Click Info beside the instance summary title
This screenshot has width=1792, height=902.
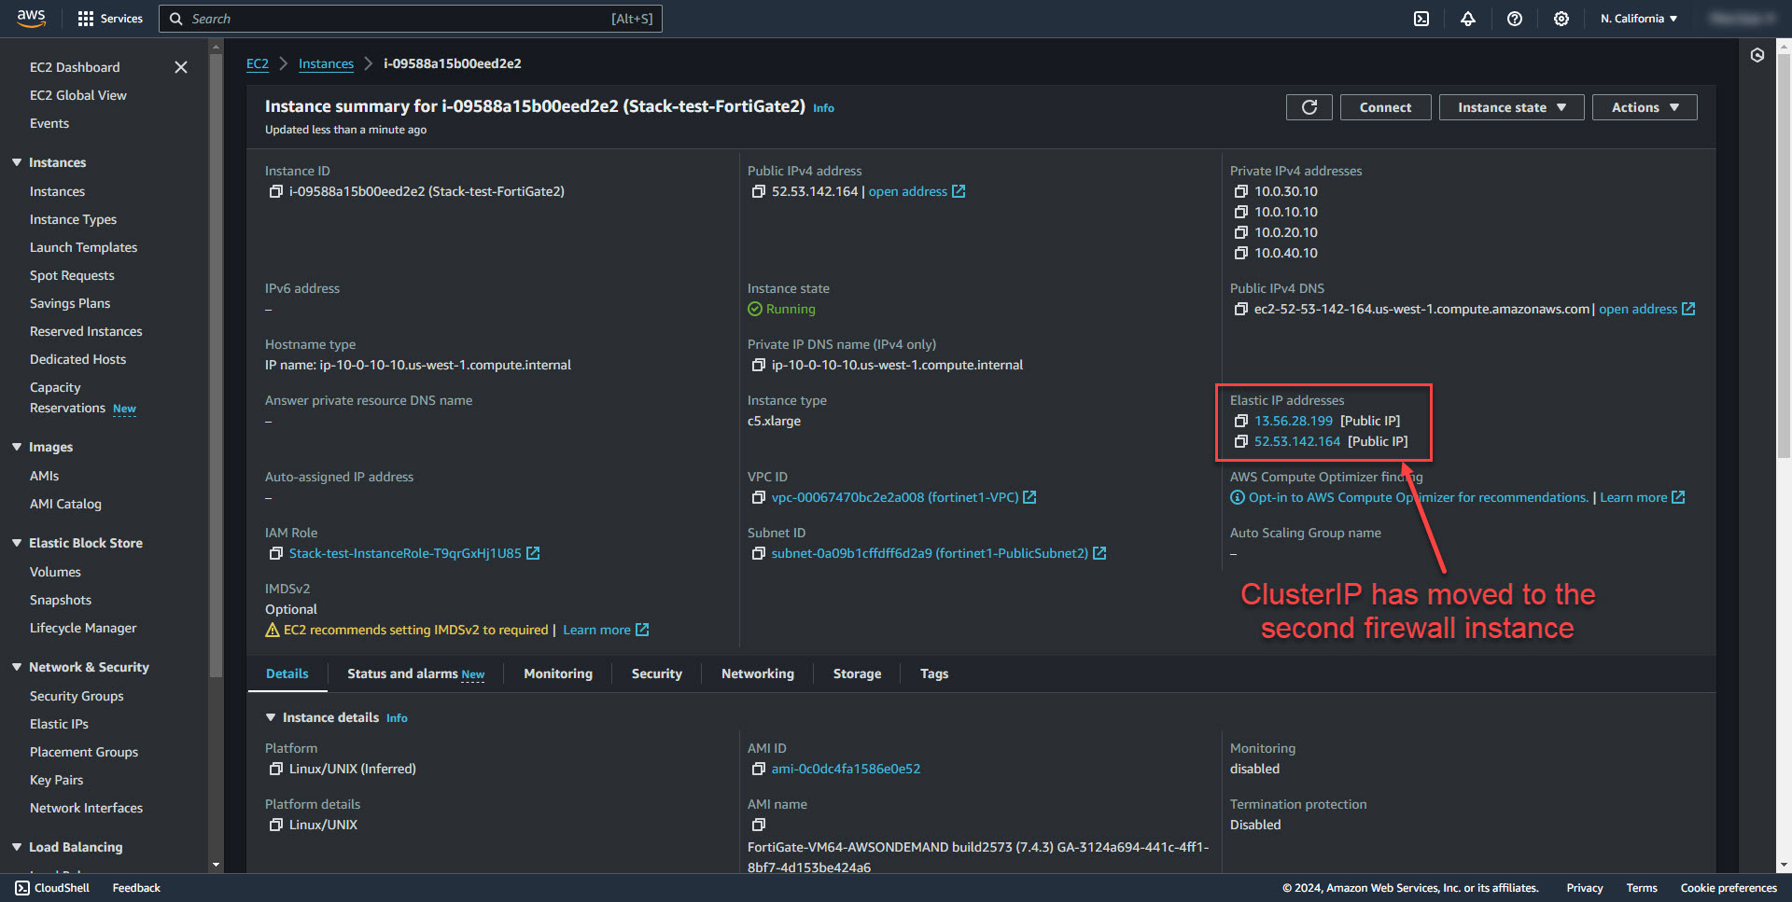point(823,108)
